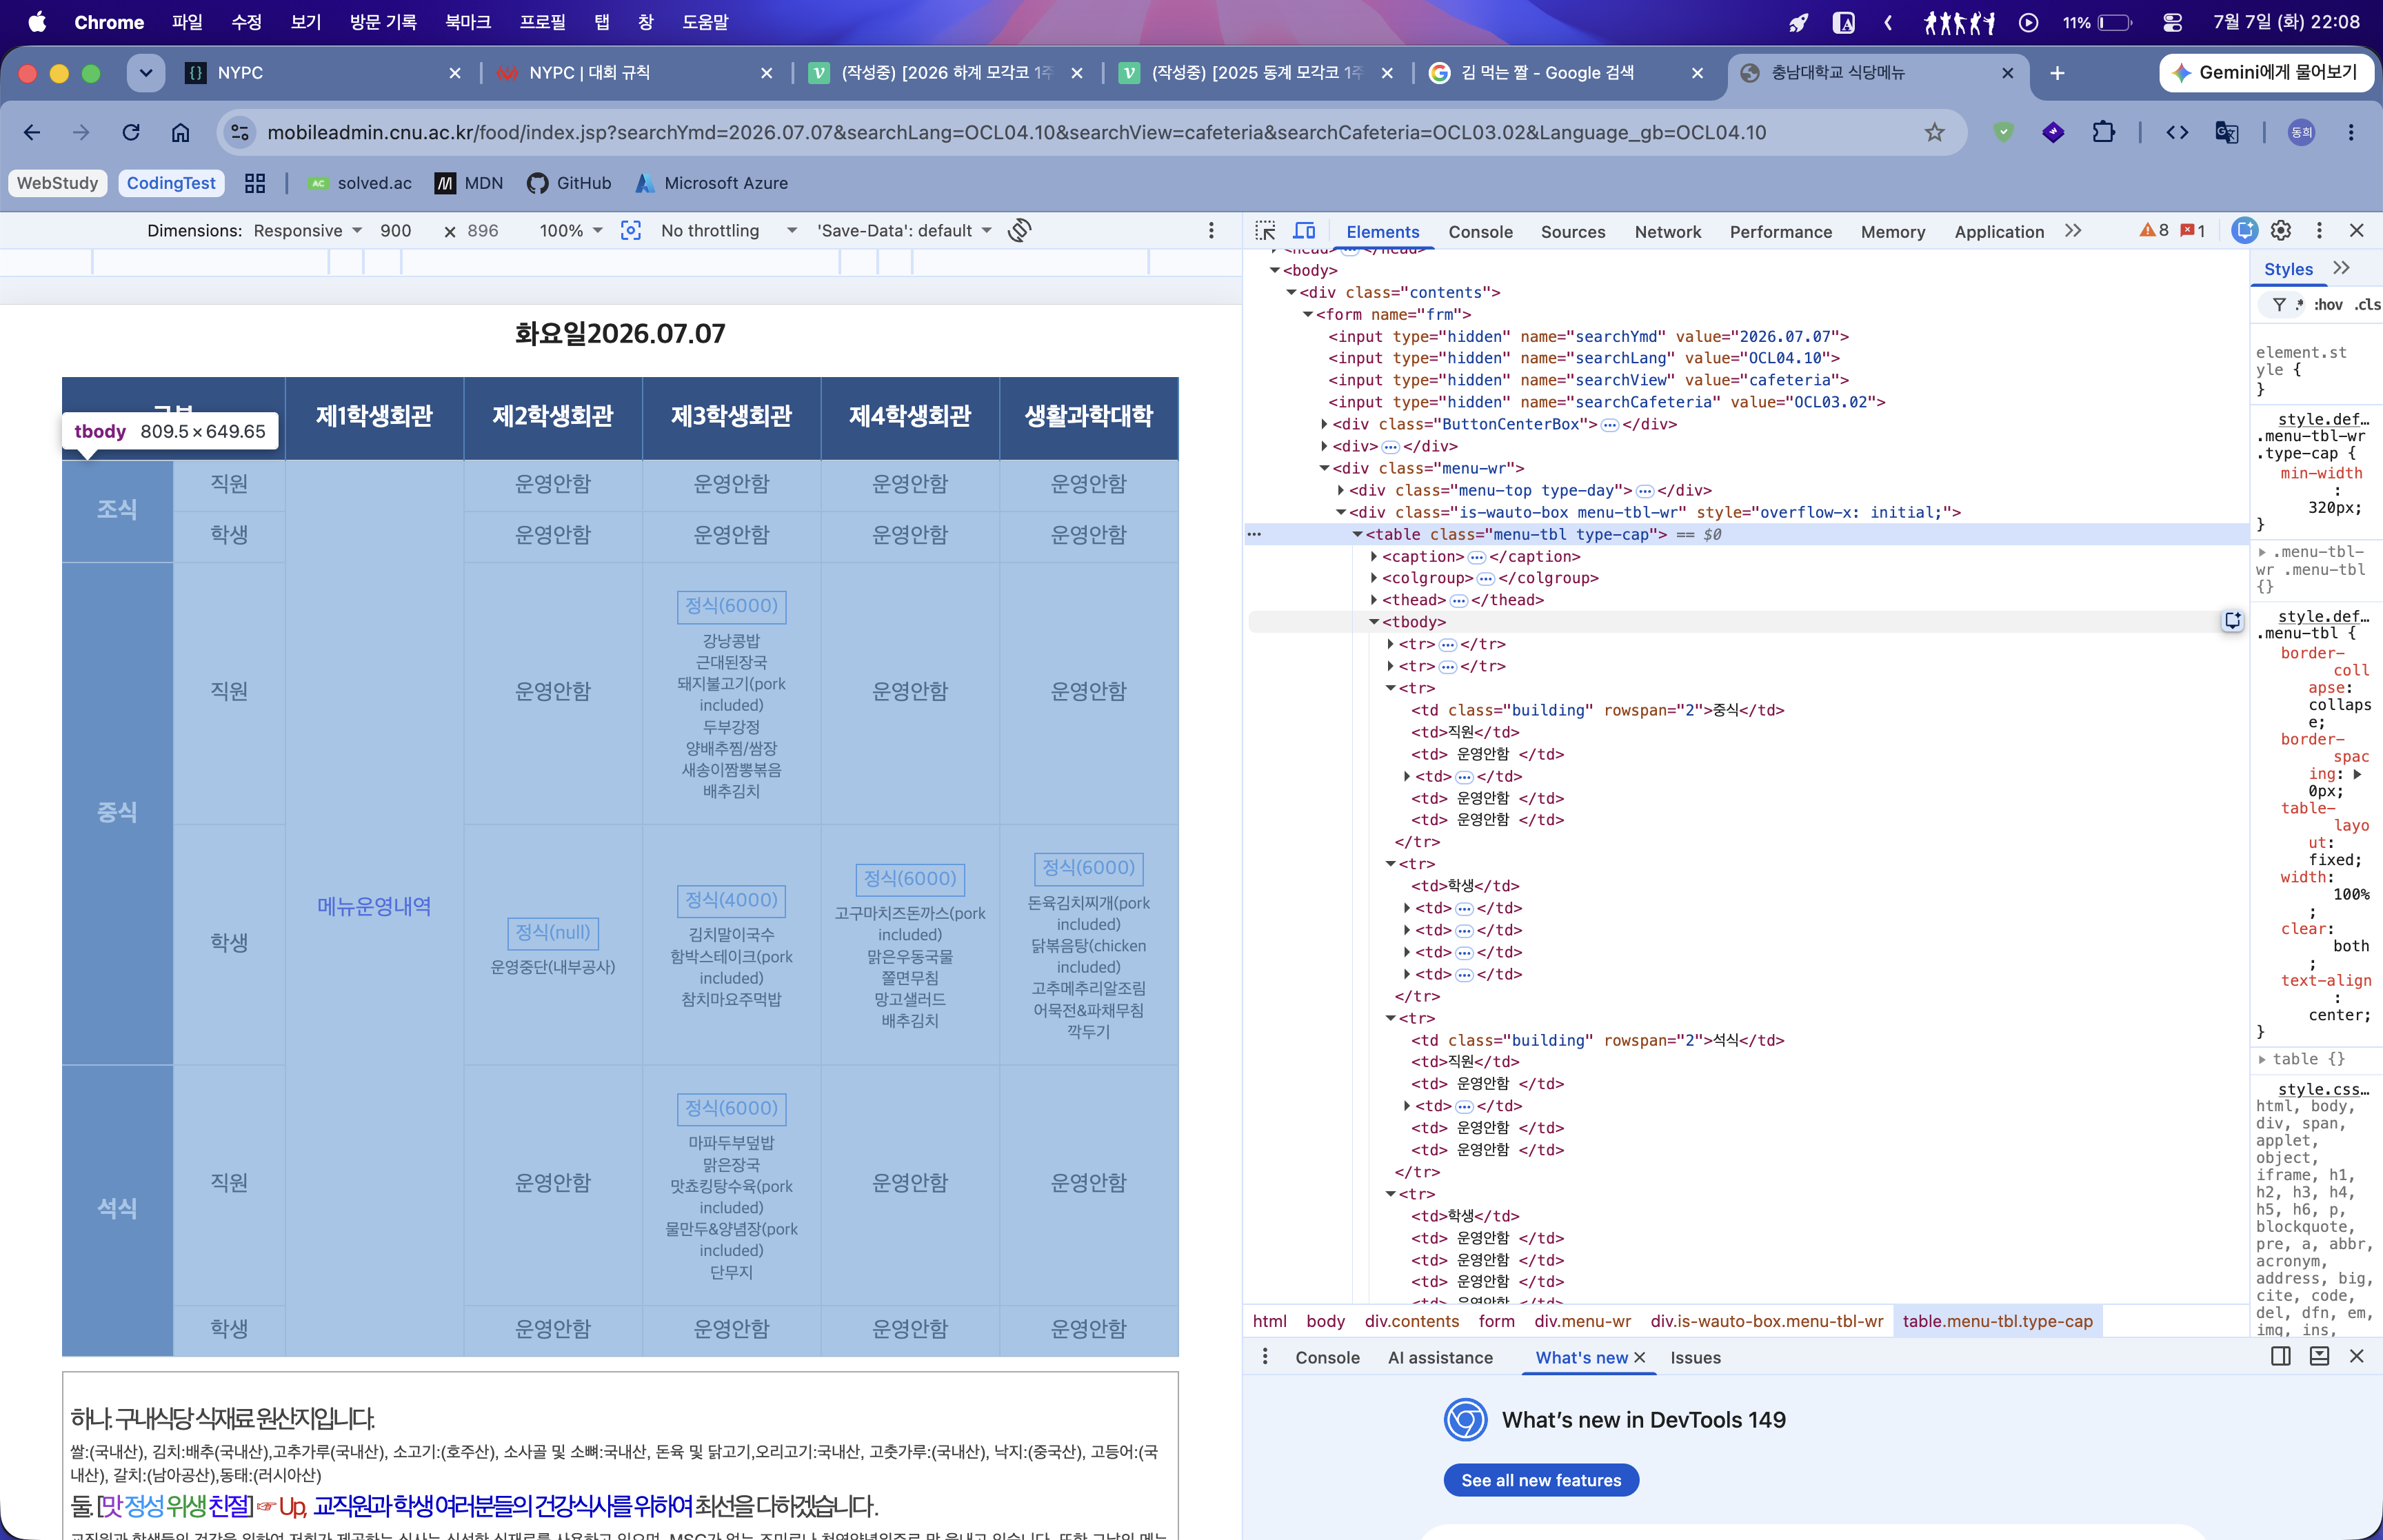Click the address bar URL
The image size is (2383, 1540).
(1016, 133)
